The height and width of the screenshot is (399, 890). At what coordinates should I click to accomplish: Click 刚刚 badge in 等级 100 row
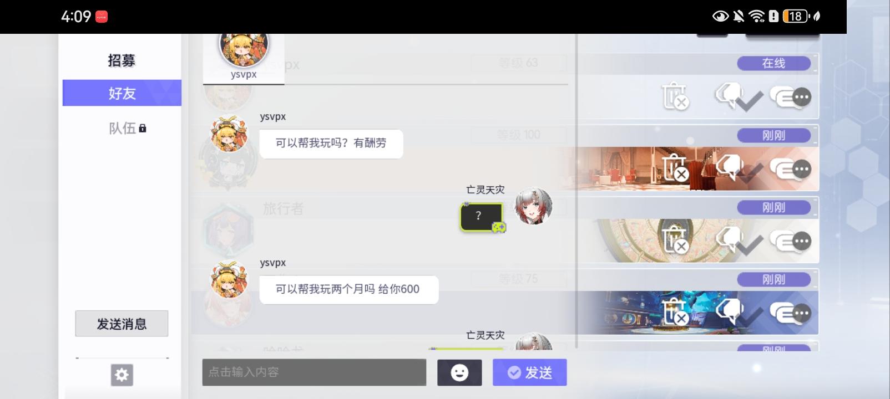click(x=773, y=135)
